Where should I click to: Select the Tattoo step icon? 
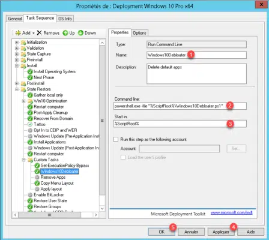30,124
